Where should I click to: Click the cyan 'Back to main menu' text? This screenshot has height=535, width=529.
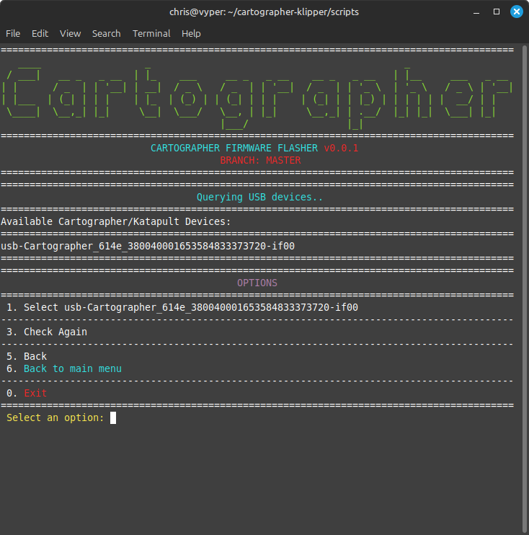pos(72,368)
